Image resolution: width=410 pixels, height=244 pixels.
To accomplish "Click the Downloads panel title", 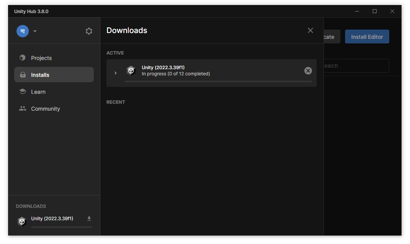I will tap(127, 30).
